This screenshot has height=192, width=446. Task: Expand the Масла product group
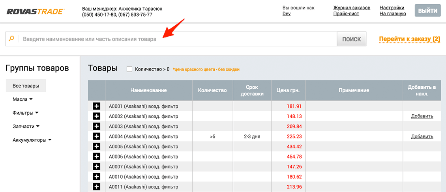point(23,99)
